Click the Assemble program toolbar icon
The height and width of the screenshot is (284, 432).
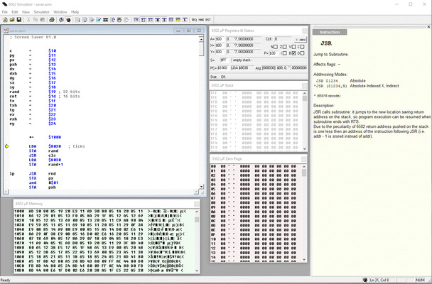[61, 20]
